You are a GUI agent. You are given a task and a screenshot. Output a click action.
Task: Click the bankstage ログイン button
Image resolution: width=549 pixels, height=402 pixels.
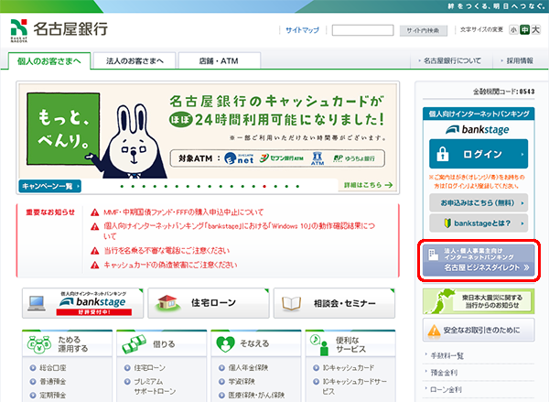pyautogui.click(x=479, y=154)
